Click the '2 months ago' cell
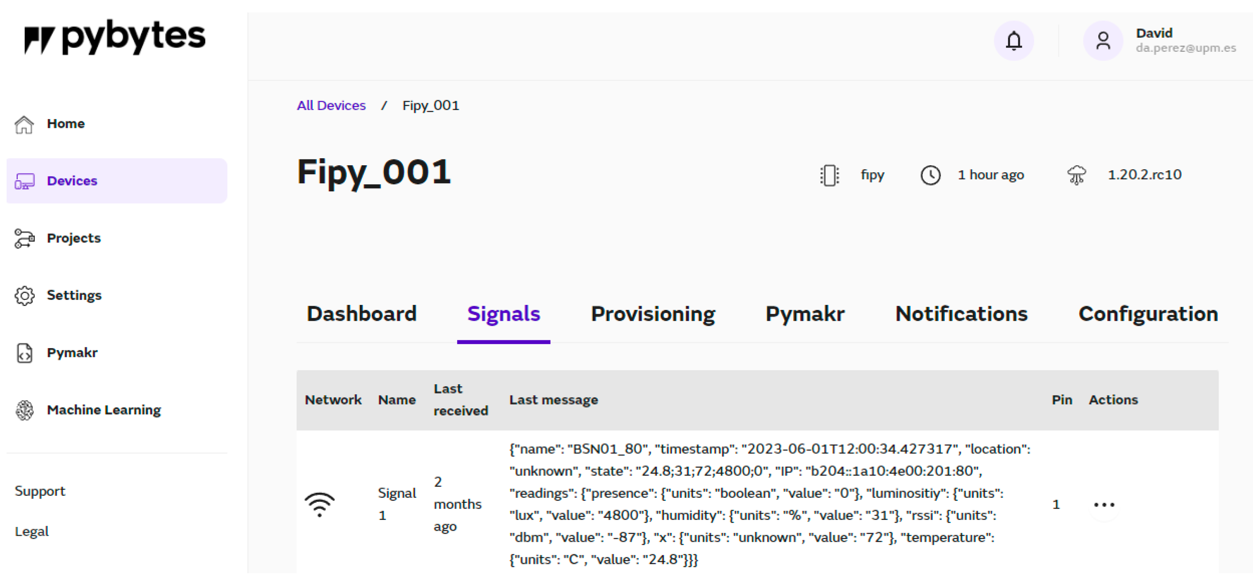Image resolution: width=1260 pixels, height=581 pixels. [x=457, y=504]
